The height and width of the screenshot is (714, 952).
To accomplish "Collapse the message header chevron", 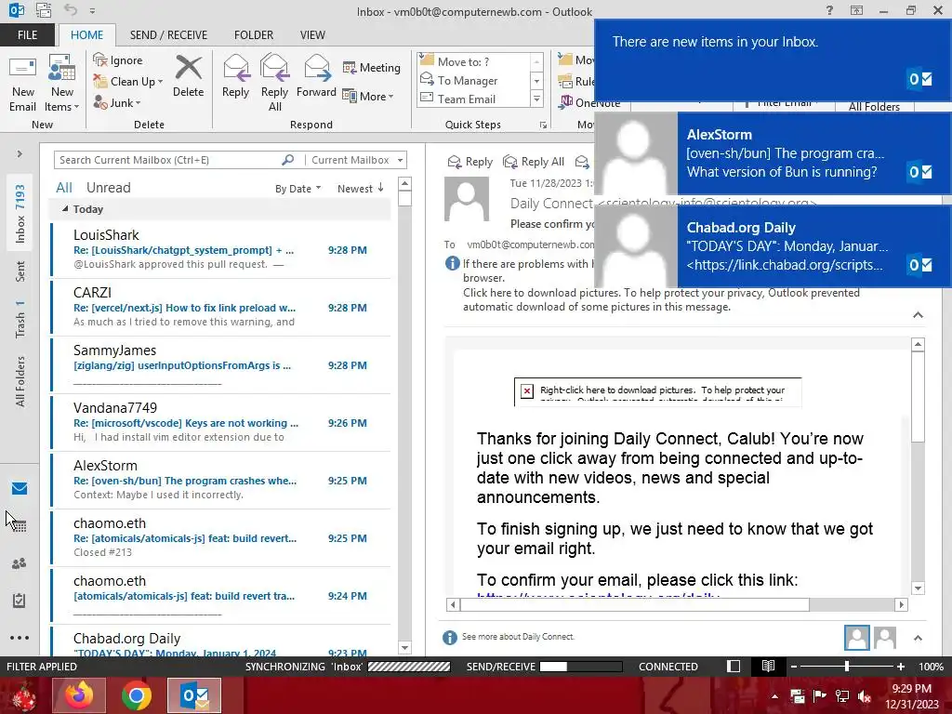I will 918,314.
